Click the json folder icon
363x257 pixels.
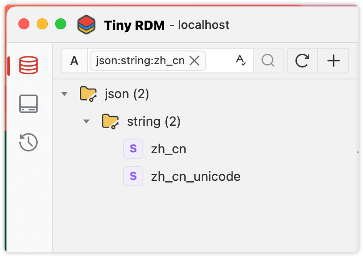(88, 94)
